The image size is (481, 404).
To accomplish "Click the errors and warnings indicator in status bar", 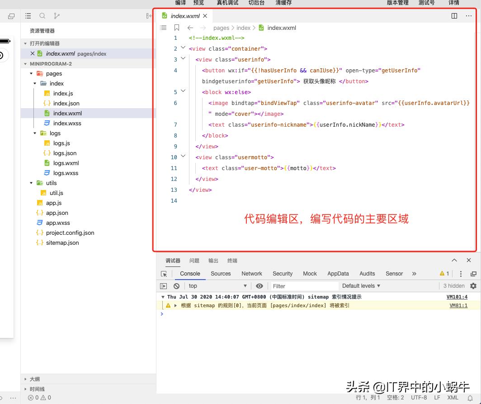I will click(39, 397).
